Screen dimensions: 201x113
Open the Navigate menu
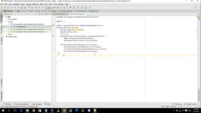click(x=16, y=4)
